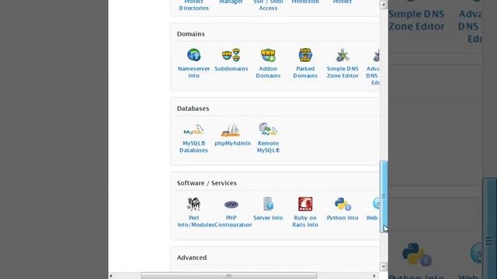
Task: Click the Ruby on Rails icon
Action: (305, 204)
